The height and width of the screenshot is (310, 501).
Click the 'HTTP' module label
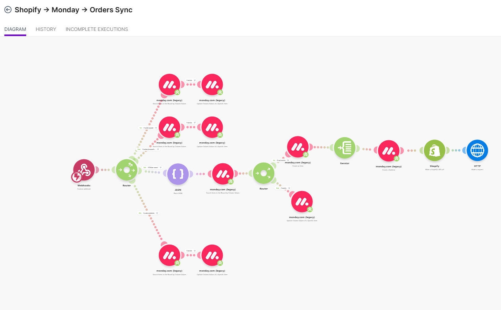pos(477,166)
